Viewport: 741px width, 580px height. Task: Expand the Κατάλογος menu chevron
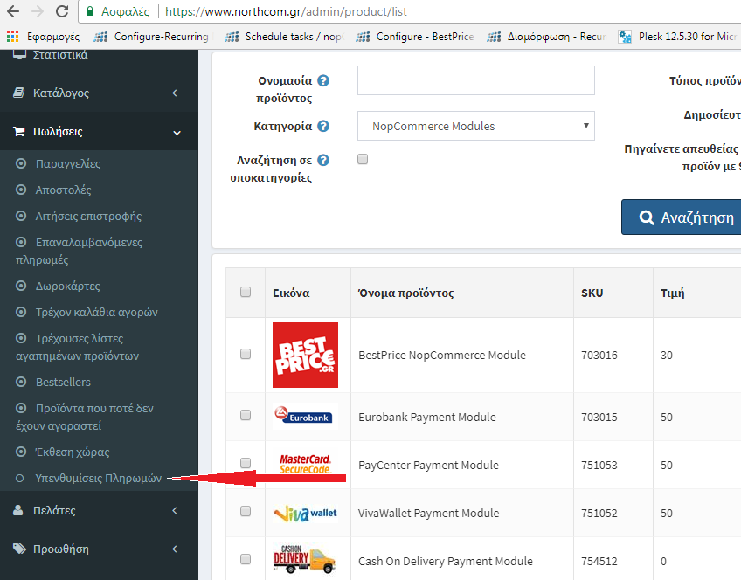175,93
